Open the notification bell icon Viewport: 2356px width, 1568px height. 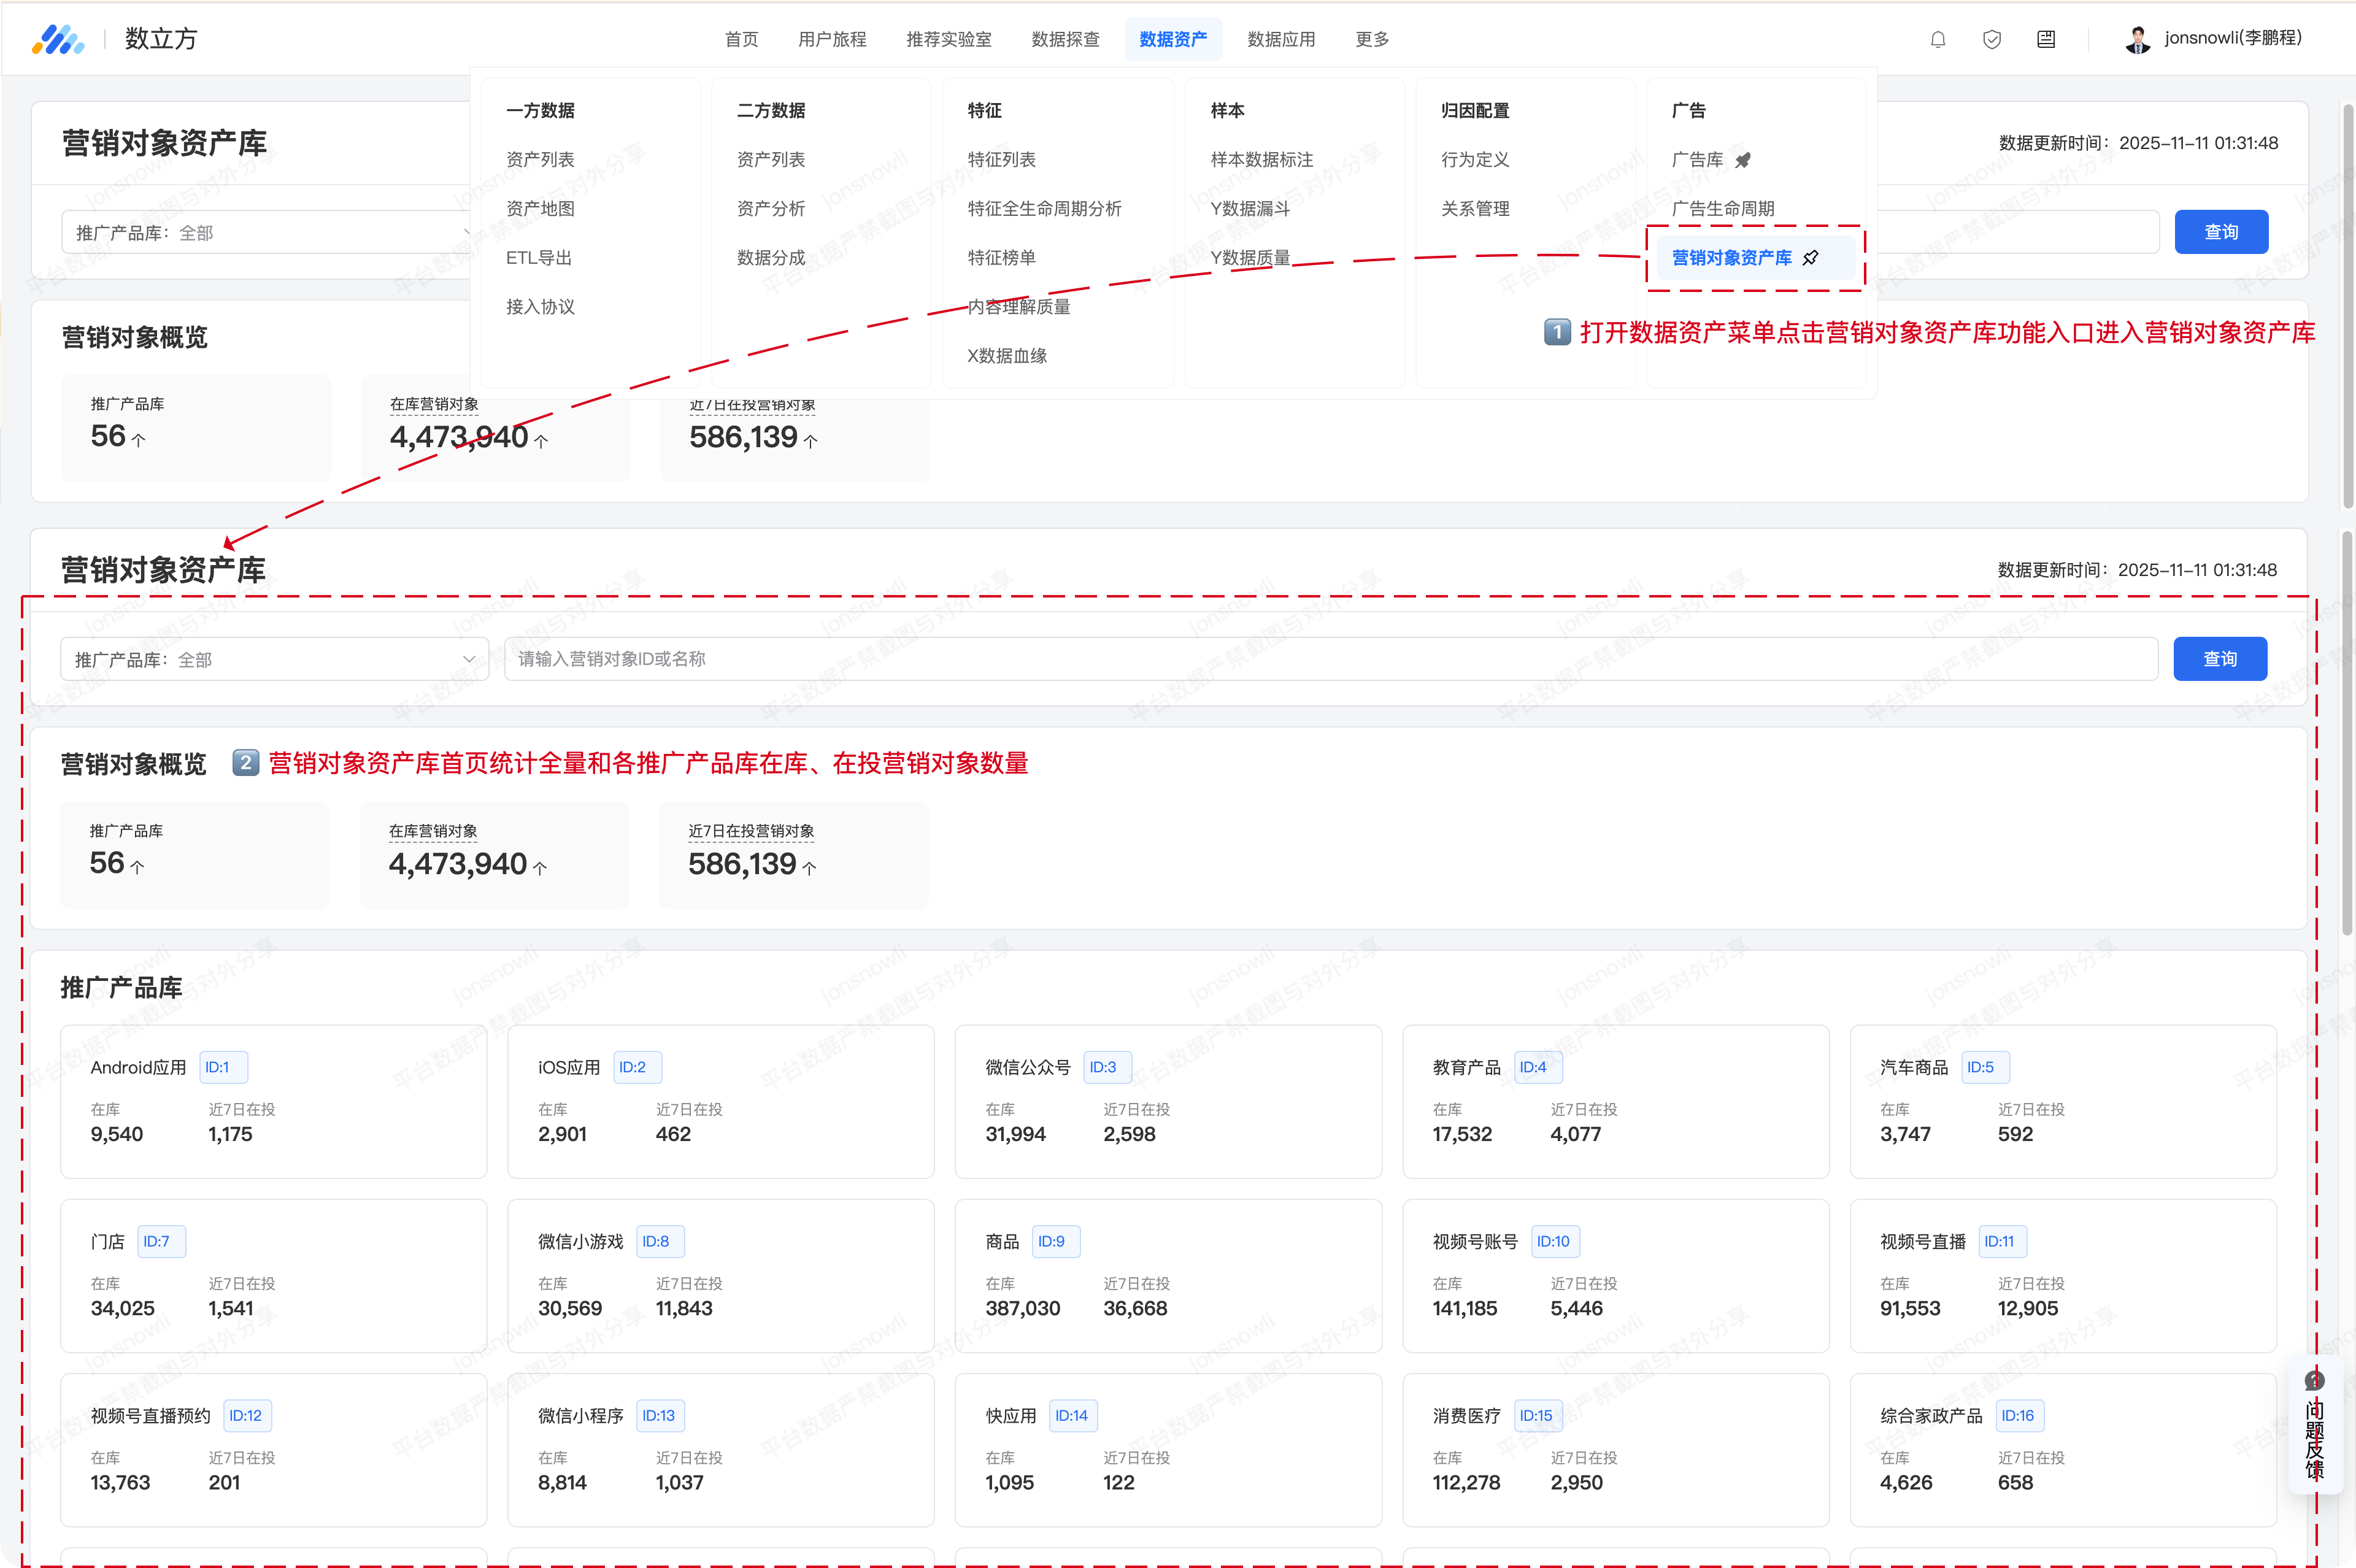[x=1938, y=39]
